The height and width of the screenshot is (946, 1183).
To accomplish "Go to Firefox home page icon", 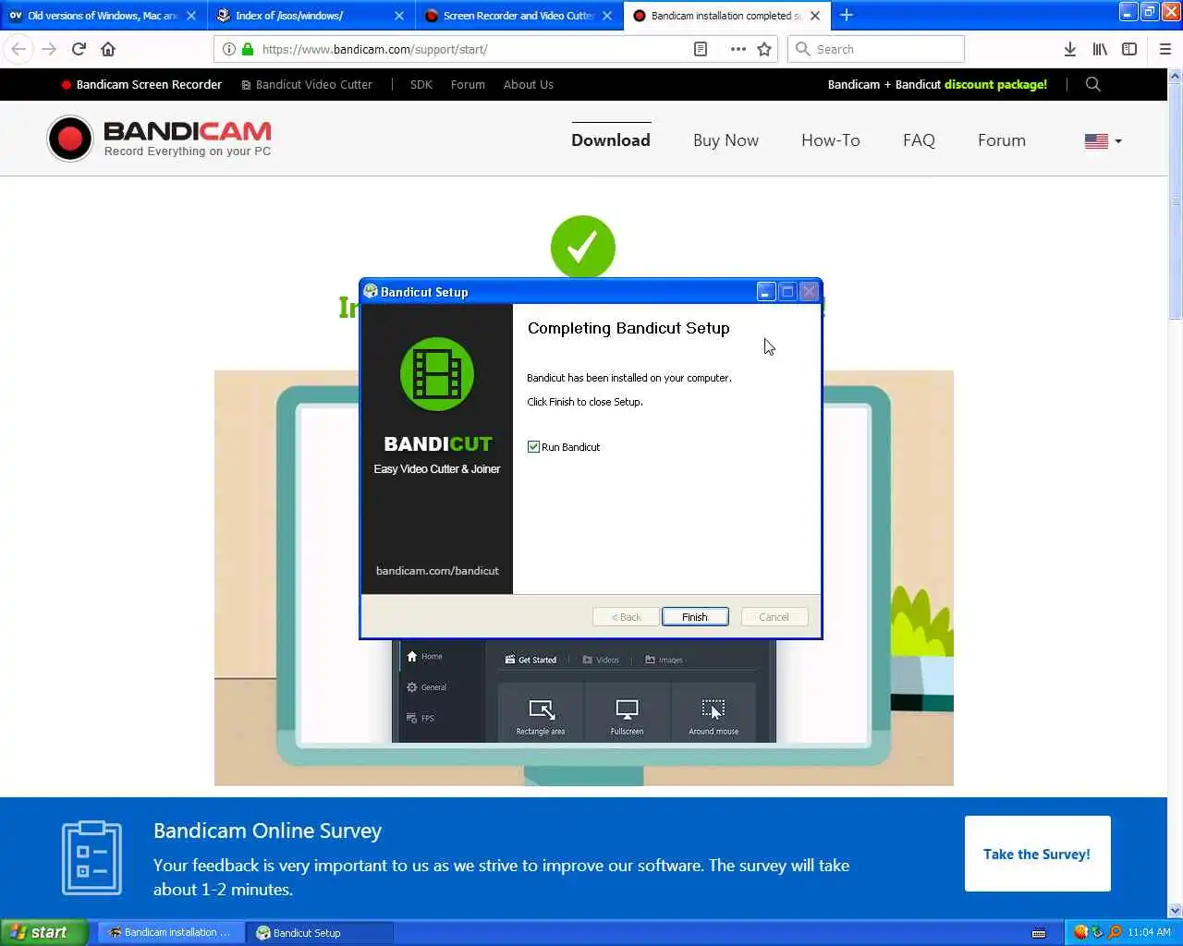I will 108,49.
